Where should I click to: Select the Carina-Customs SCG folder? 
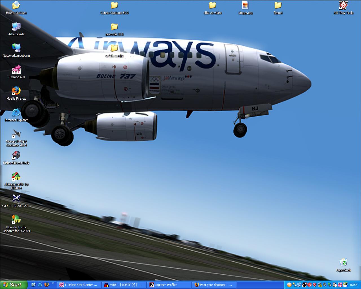(x=115, y=8)
